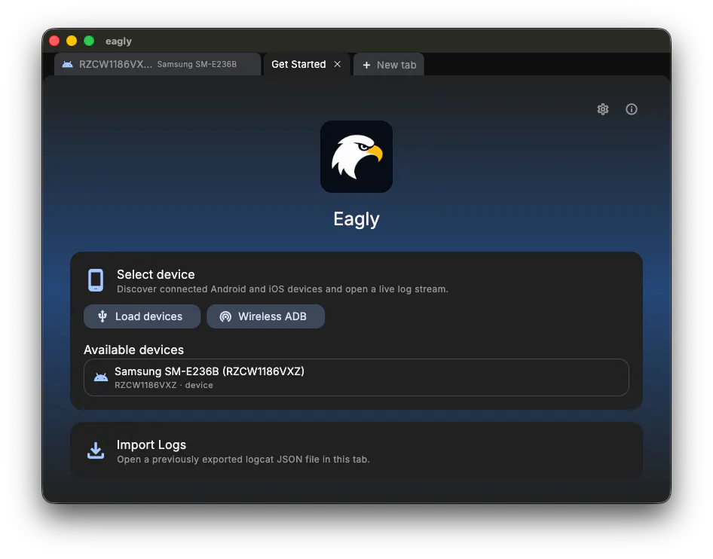Click the 'Open a previously exported logcat' description
This screenshot has width=713, height=559.
(x=243, y=459)
